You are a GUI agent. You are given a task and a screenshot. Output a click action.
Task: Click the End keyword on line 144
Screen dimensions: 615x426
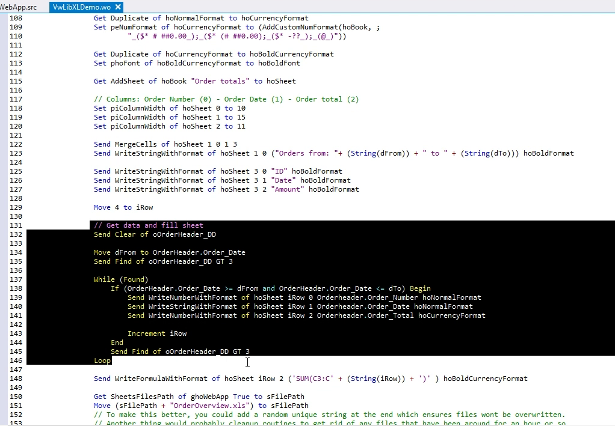tap(117, 342)
